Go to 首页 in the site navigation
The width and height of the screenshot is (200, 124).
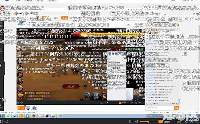tap(56, 18)
